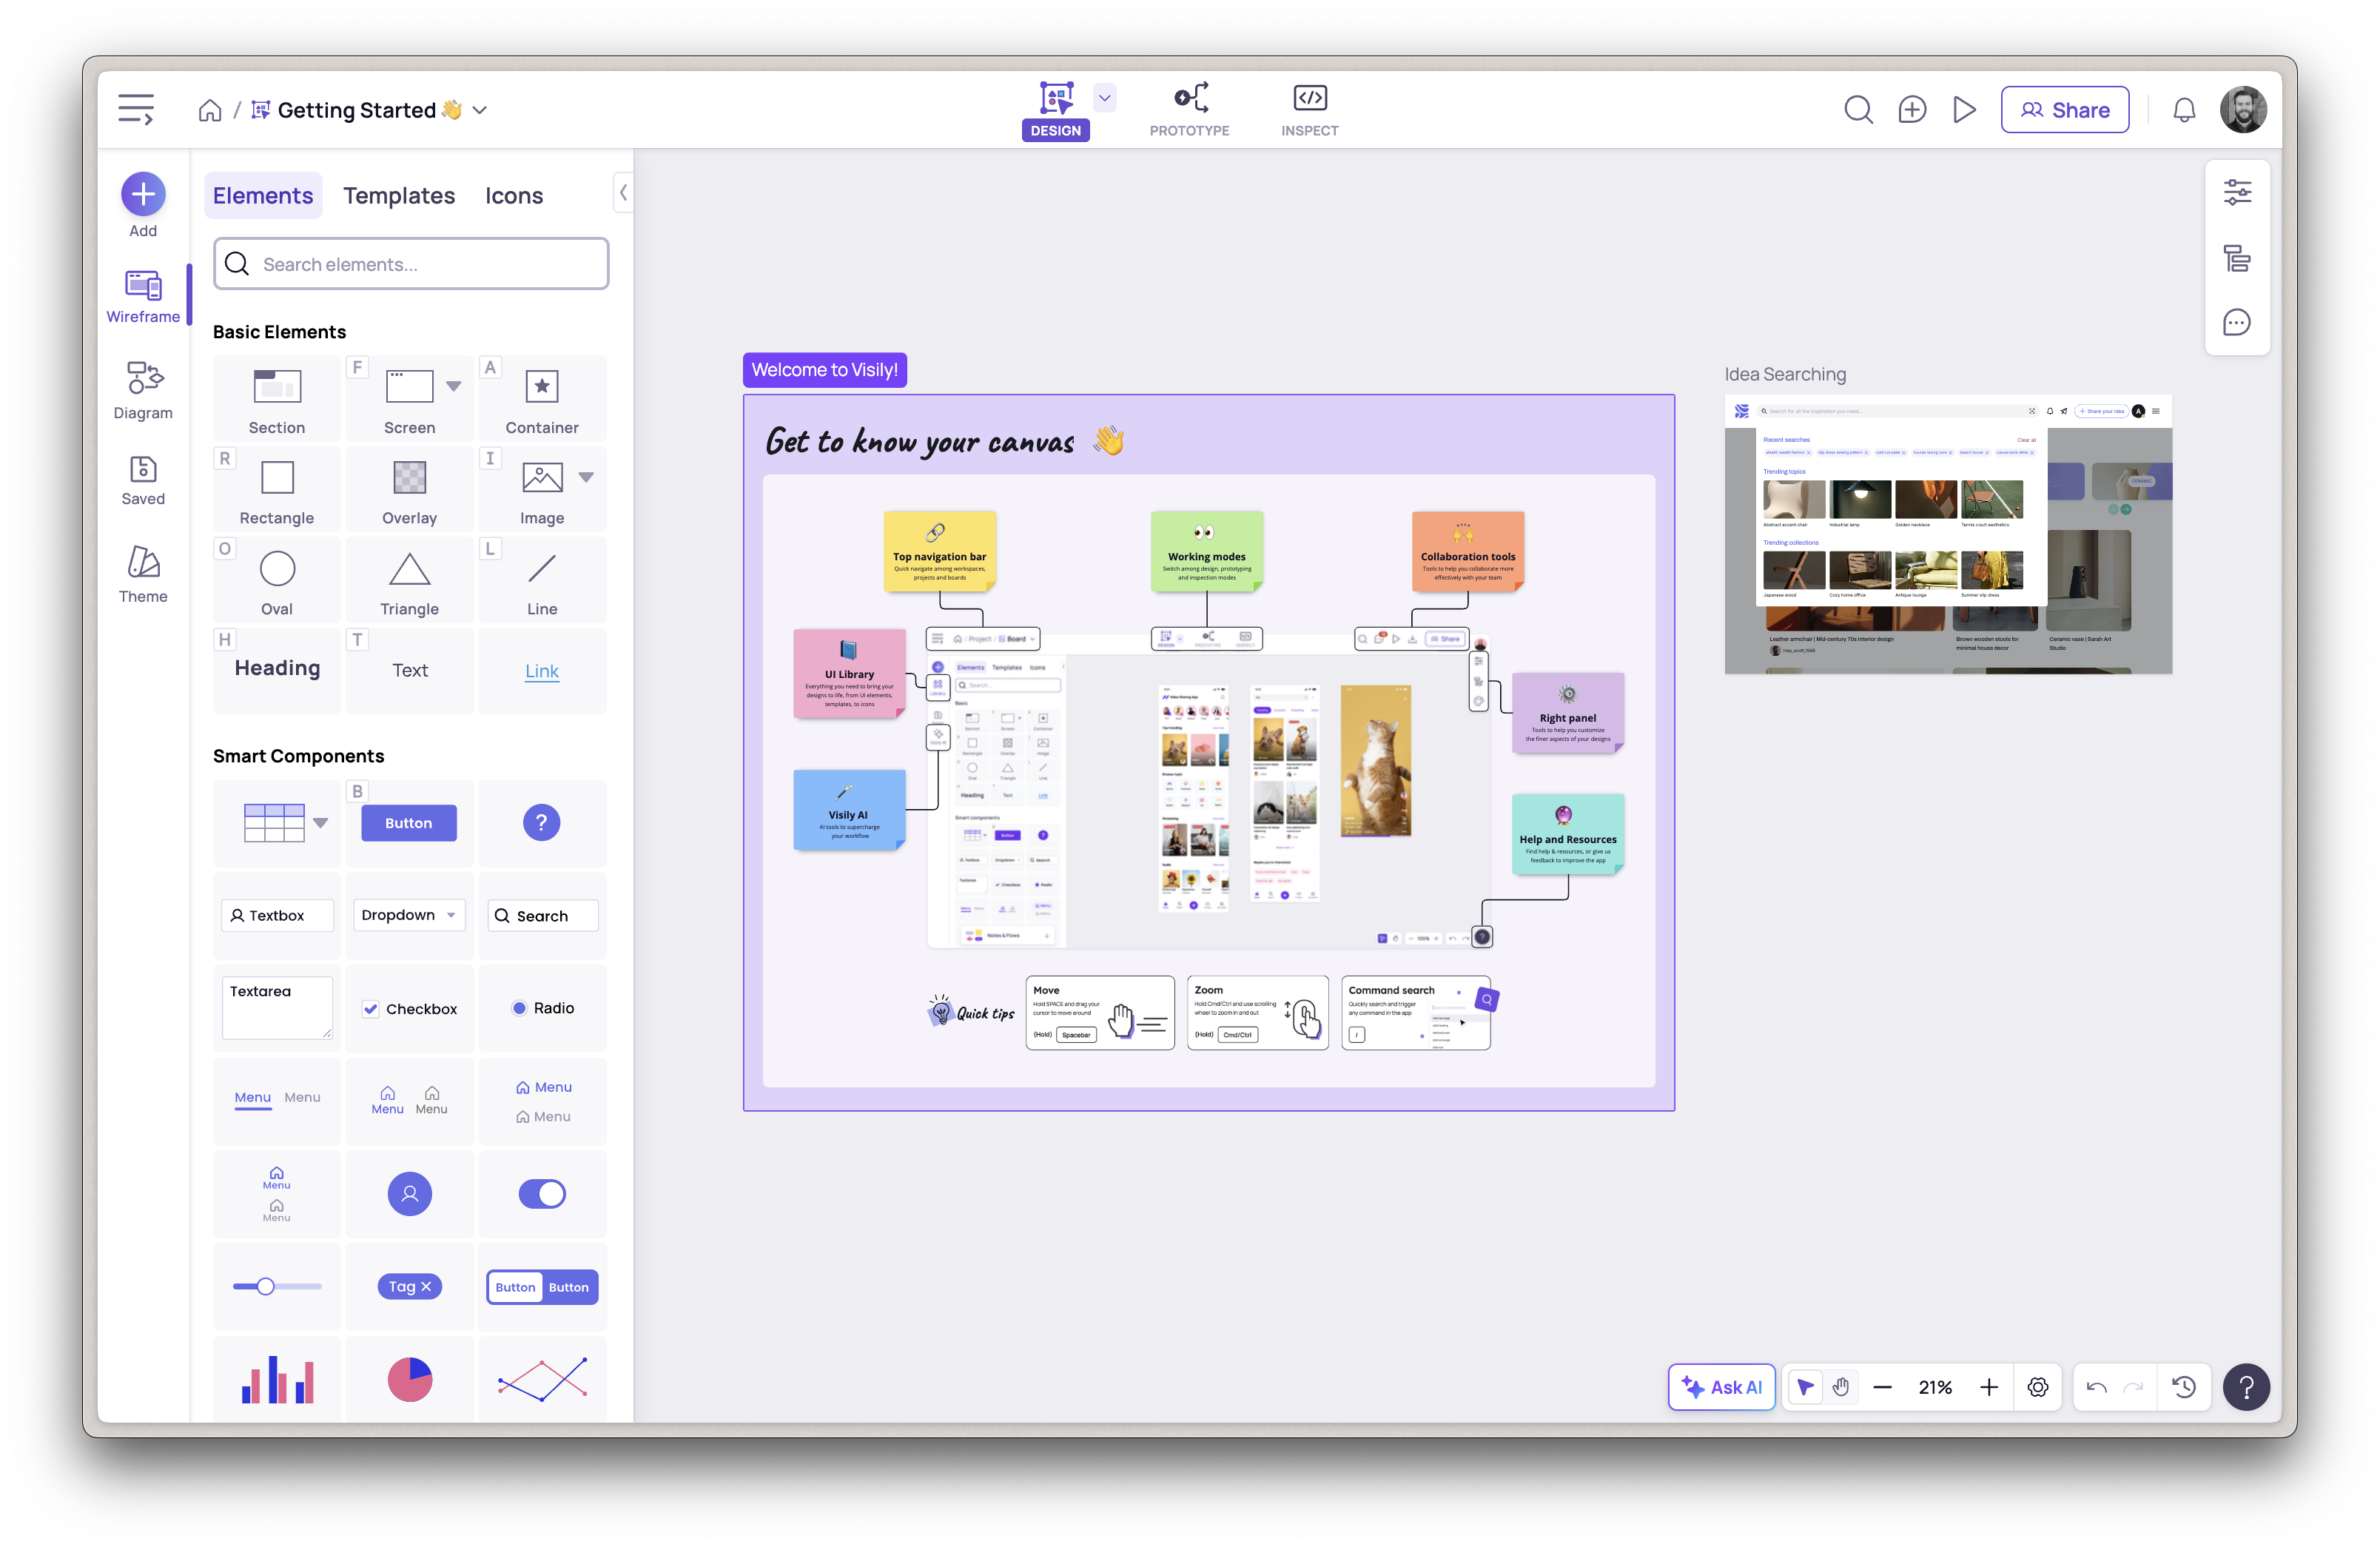Click the slider smart component

pyautogui.click(x=277, y=1287)
